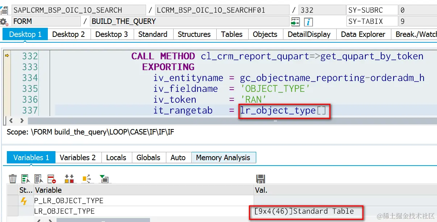The image size is (437, 222).
Task: Click the green list select icon
Action: 26,179
